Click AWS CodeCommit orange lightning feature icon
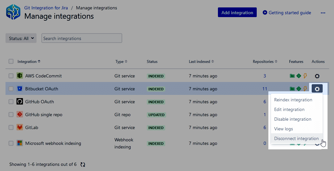Image resolution: width=334 pixels, height=171 pixels. [x=305, y=76]
